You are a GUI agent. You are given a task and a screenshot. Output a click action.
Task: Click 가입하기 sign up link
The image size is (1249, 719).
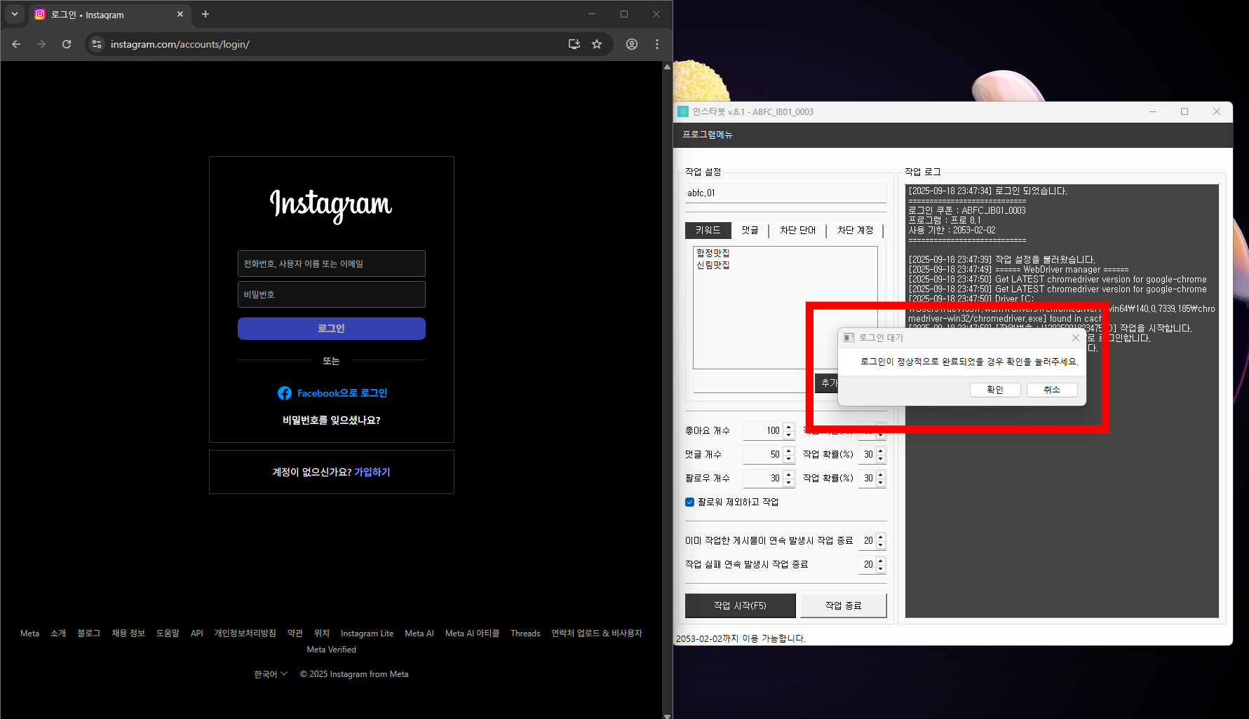[372, 472]
